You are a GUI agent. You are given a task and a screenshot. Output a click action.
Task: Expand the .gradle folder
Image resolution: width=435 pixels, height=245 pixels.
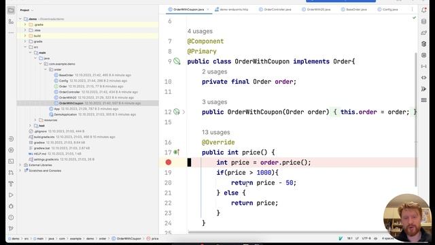coord(25,24)
